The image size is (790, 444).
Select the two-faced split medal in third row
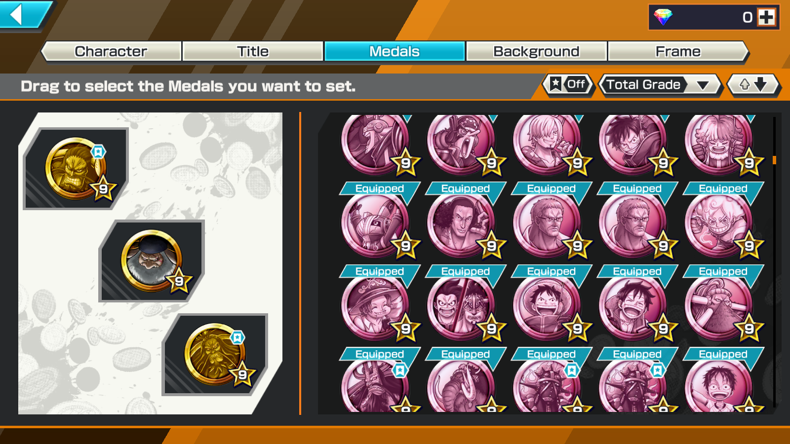click(x=461, y=308)
